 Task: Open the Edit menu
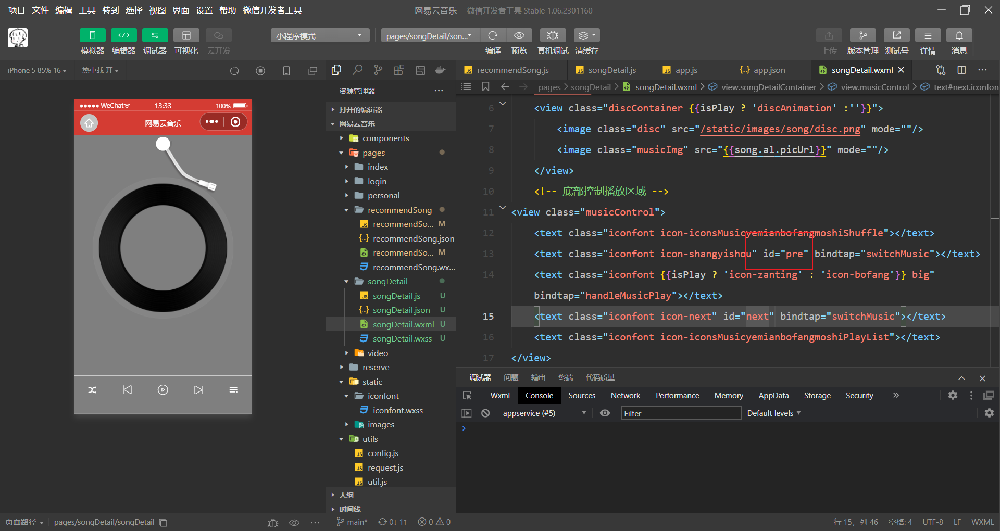click(x=64, y=10)
